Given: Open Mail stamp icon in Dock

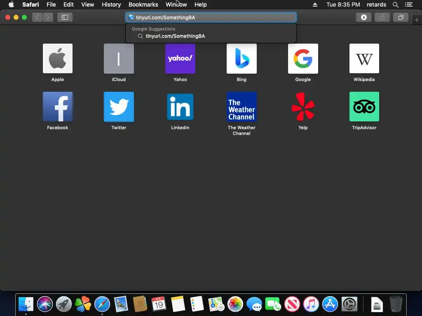Looking at the screenshot, I should tap(121, 304).
